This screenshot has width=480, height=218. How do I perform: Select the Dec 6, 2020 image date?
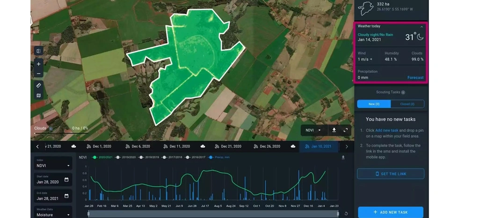tap(138, 146)
